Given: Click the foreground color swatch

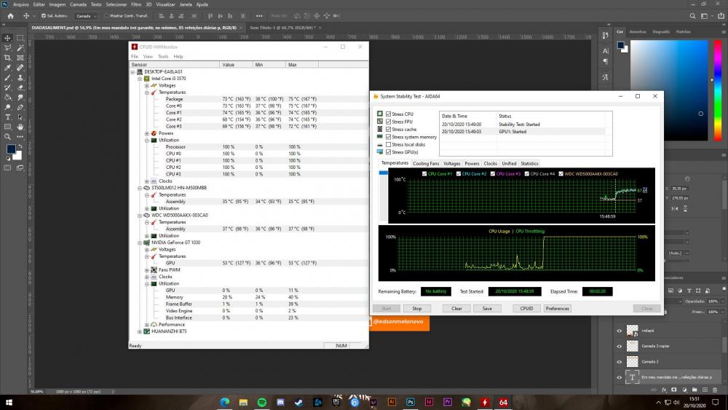Looking at the screenshot, I should pyautogui.click(x=11, y=149).
